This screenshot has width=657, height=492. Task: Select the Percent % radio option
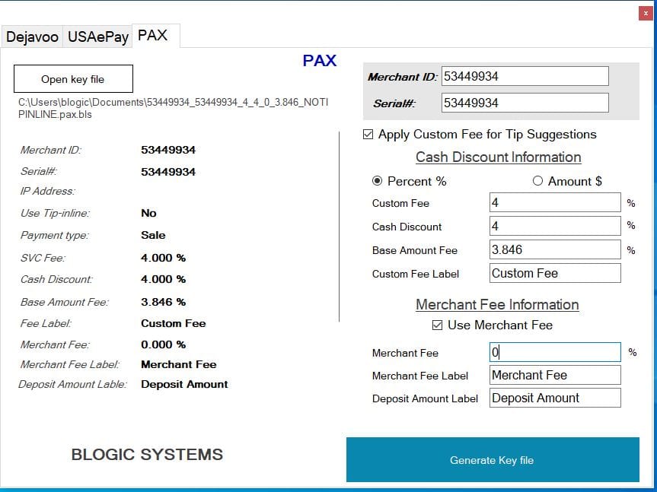377,181
